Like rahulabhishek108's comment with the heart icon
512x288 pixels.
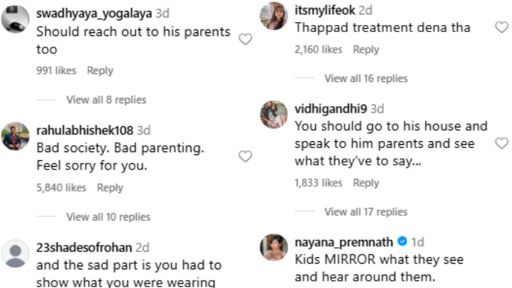point(245,156)
